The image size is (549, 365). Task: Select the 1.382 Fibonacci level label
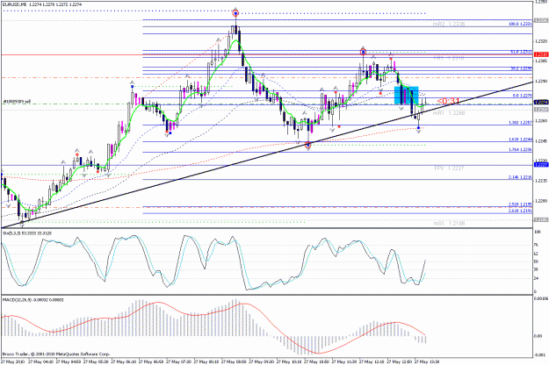520,123
